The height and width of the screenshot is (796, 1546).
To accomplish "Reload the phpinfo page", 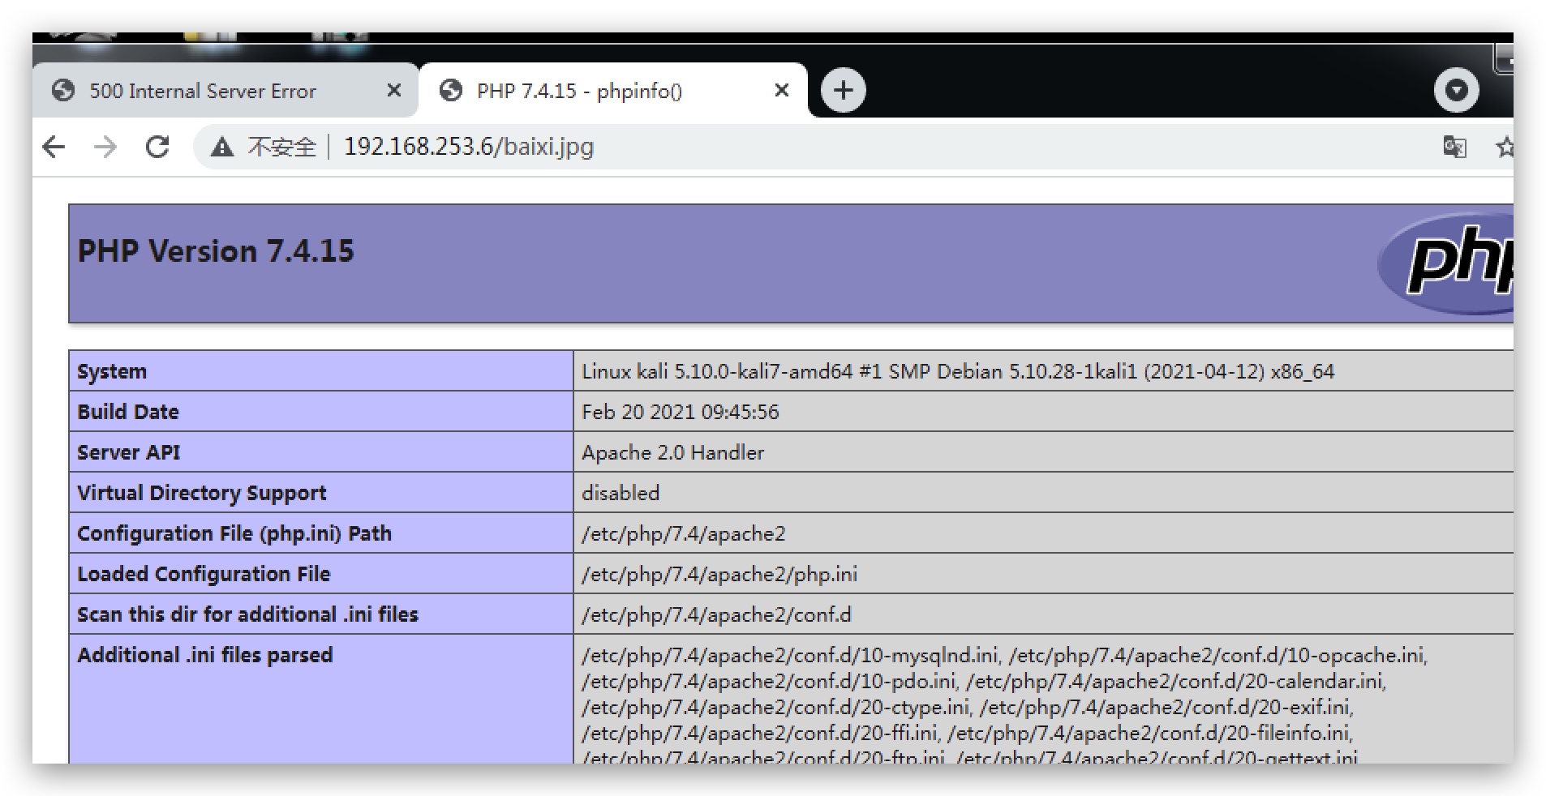I will pyautogui.click(x=157, y=147).
